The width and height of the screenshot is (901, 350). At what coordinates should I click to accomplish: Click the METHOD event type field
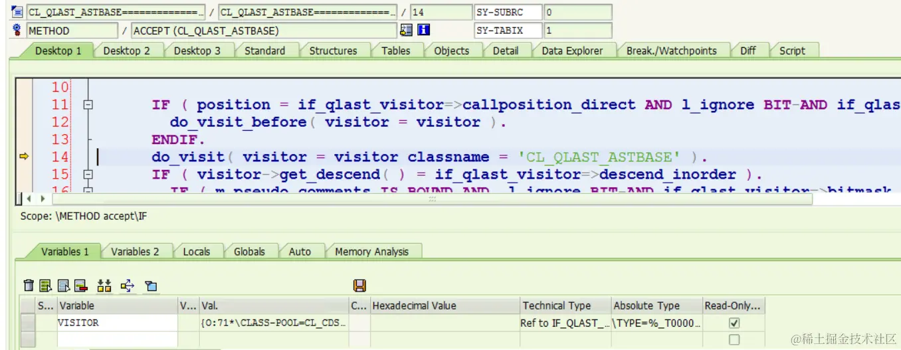pyautogui.click(x=72, y=31)
